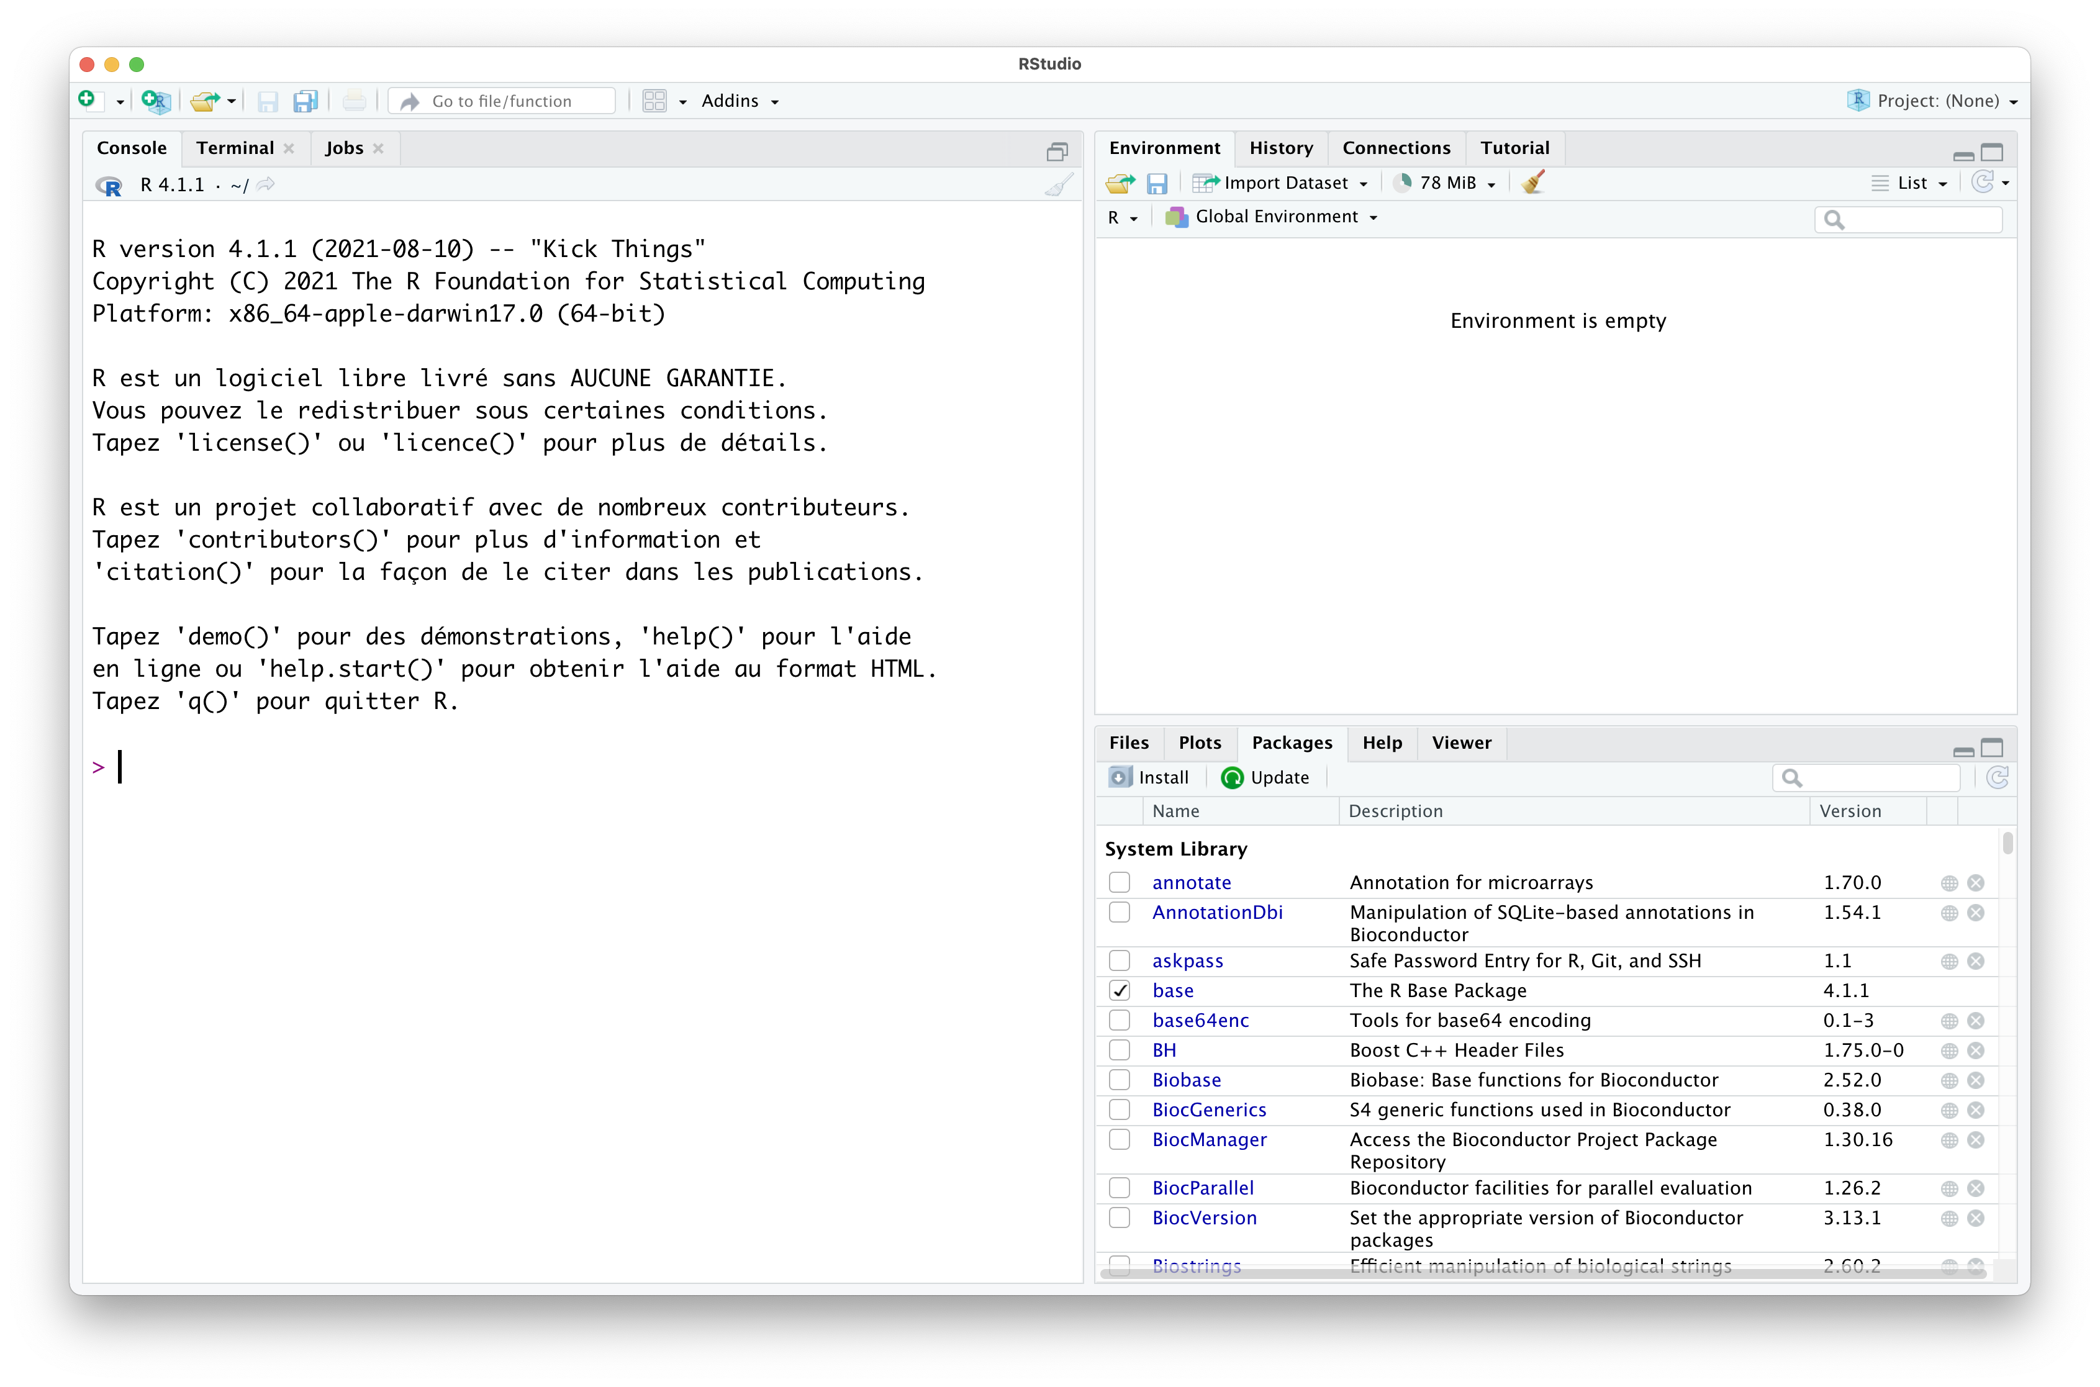Click the Install packages button

pyautogui.click(x=1149, y=777)
